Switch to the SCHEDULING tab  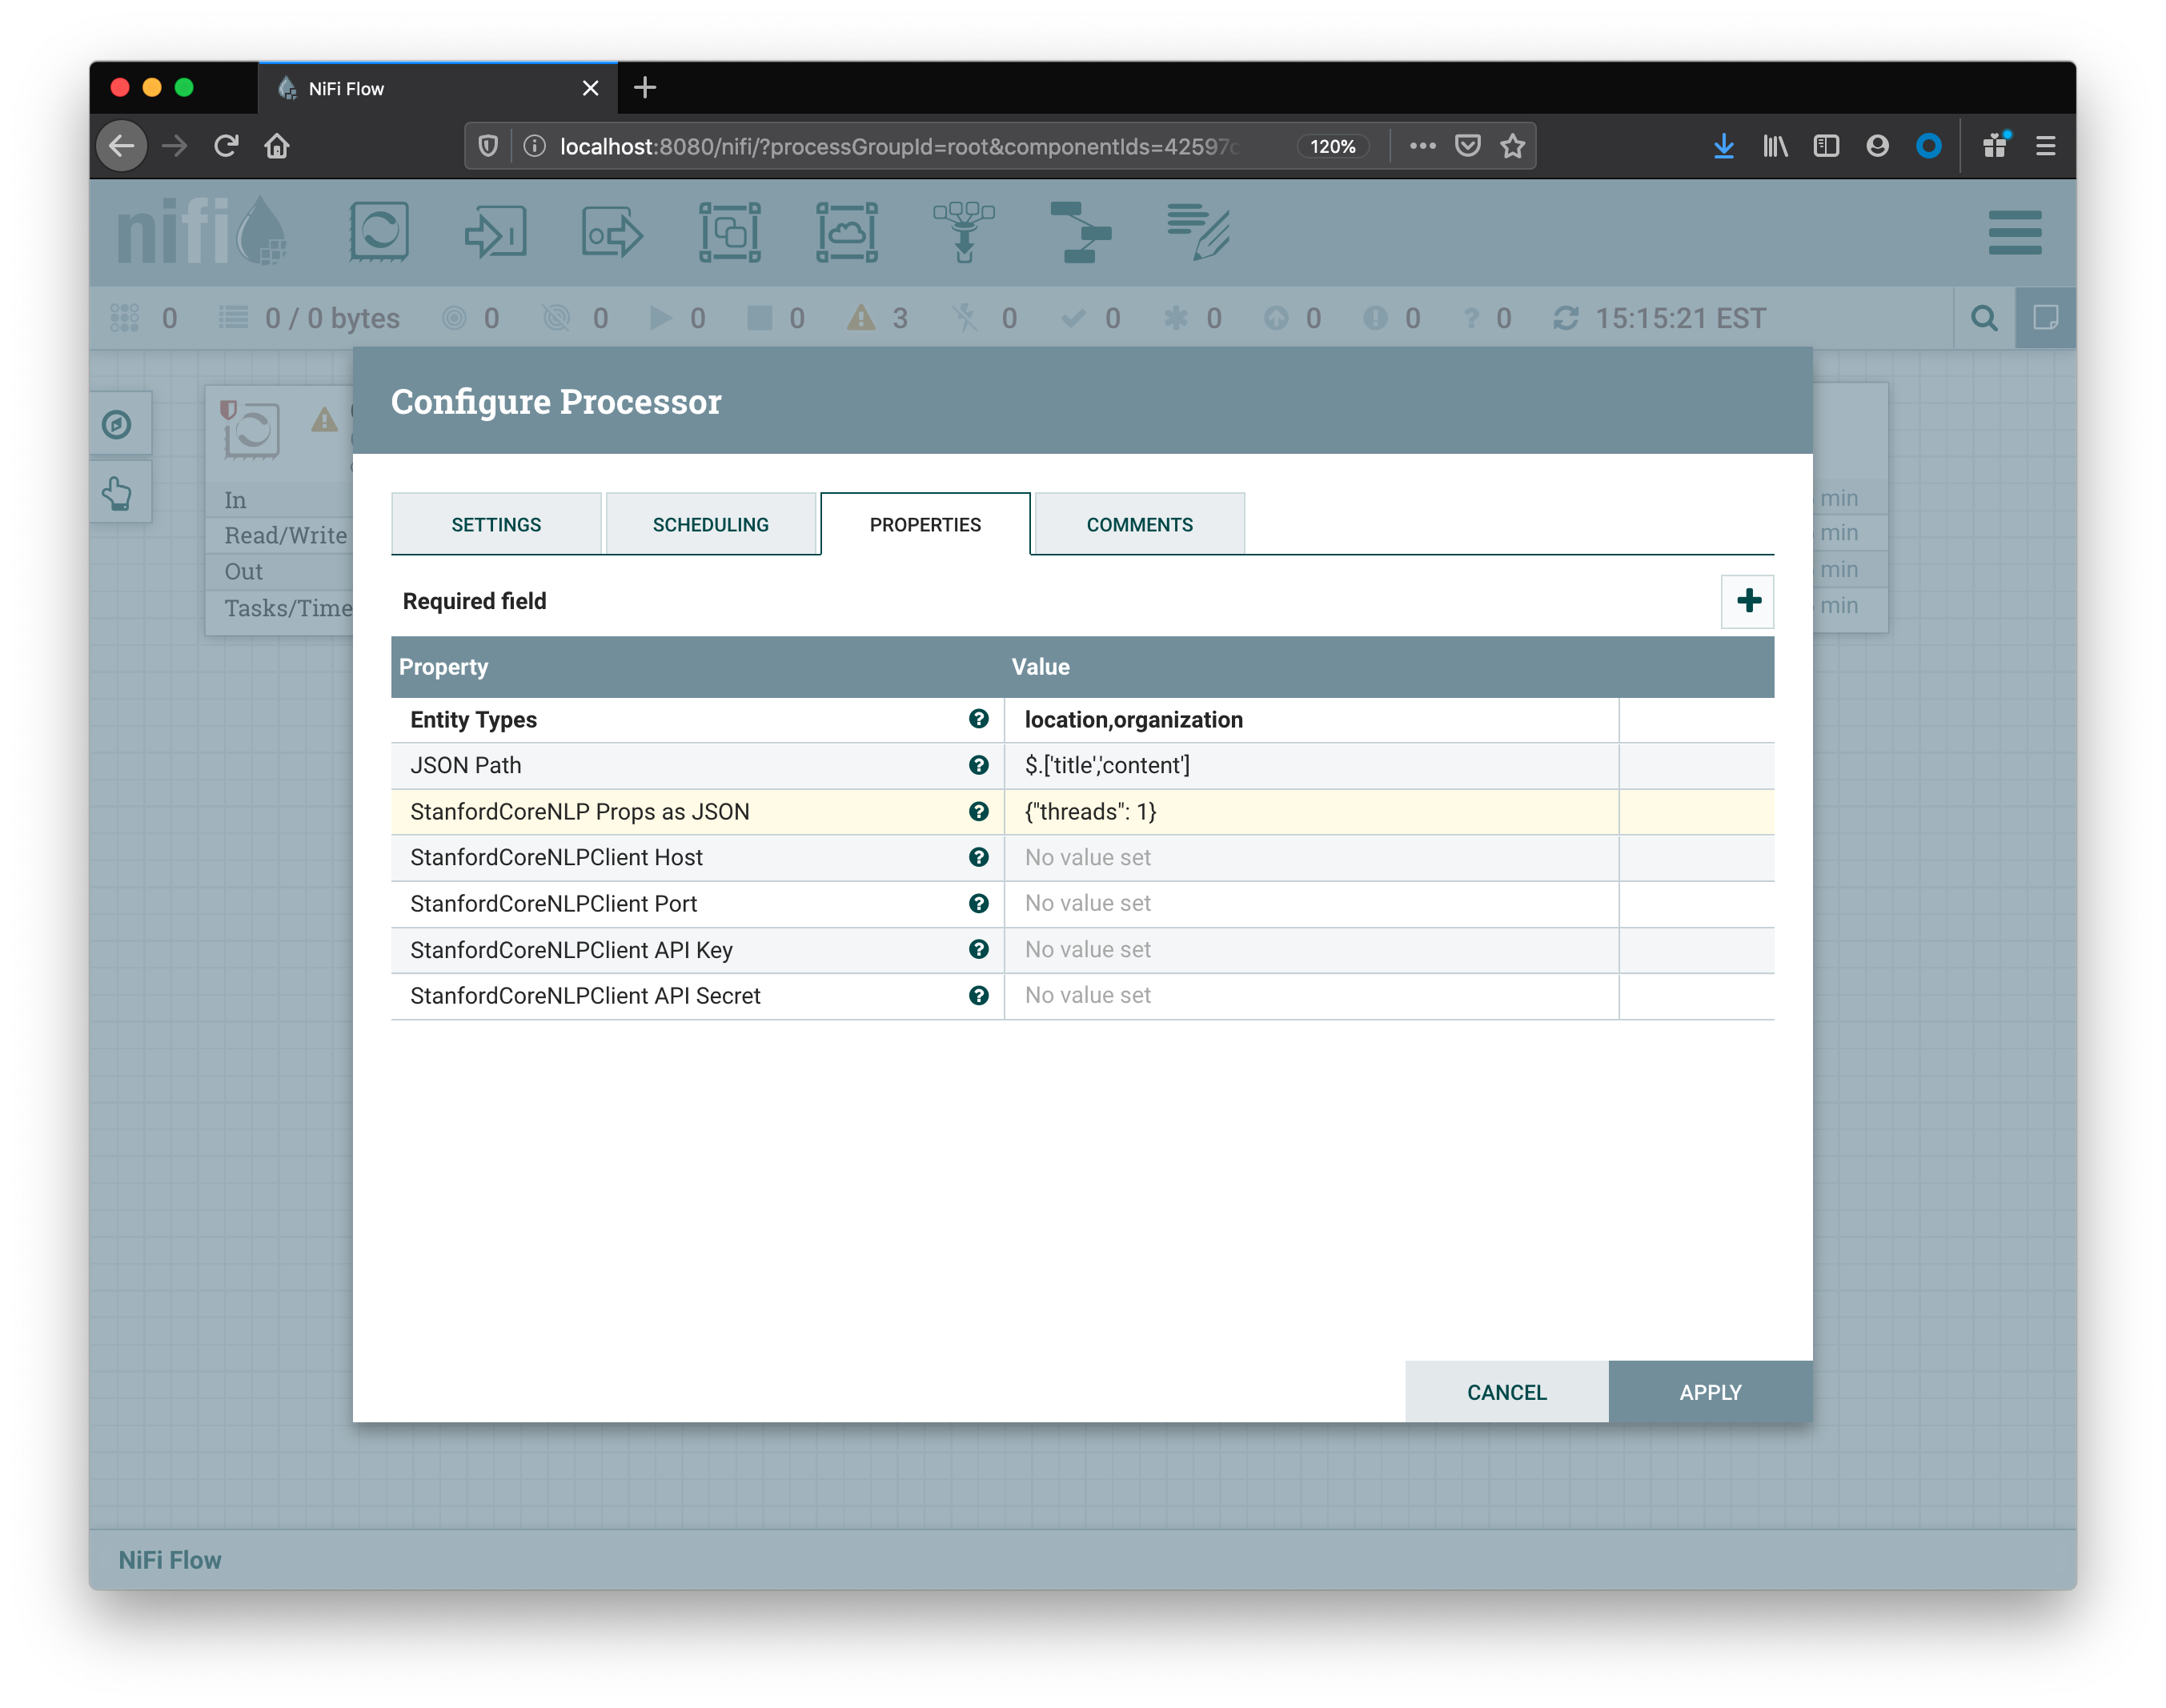tap(708, 523)
